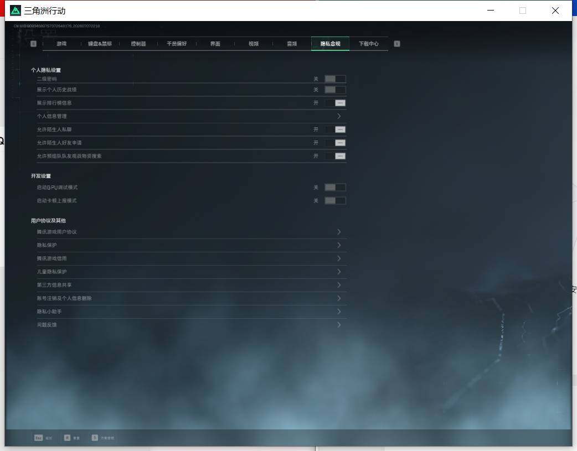The width and height of the screenshot is (577, 451).
Task: Expand 儿童隐私保护 chevron arrow
Action: pyautogui.click(x=339, y=272)
